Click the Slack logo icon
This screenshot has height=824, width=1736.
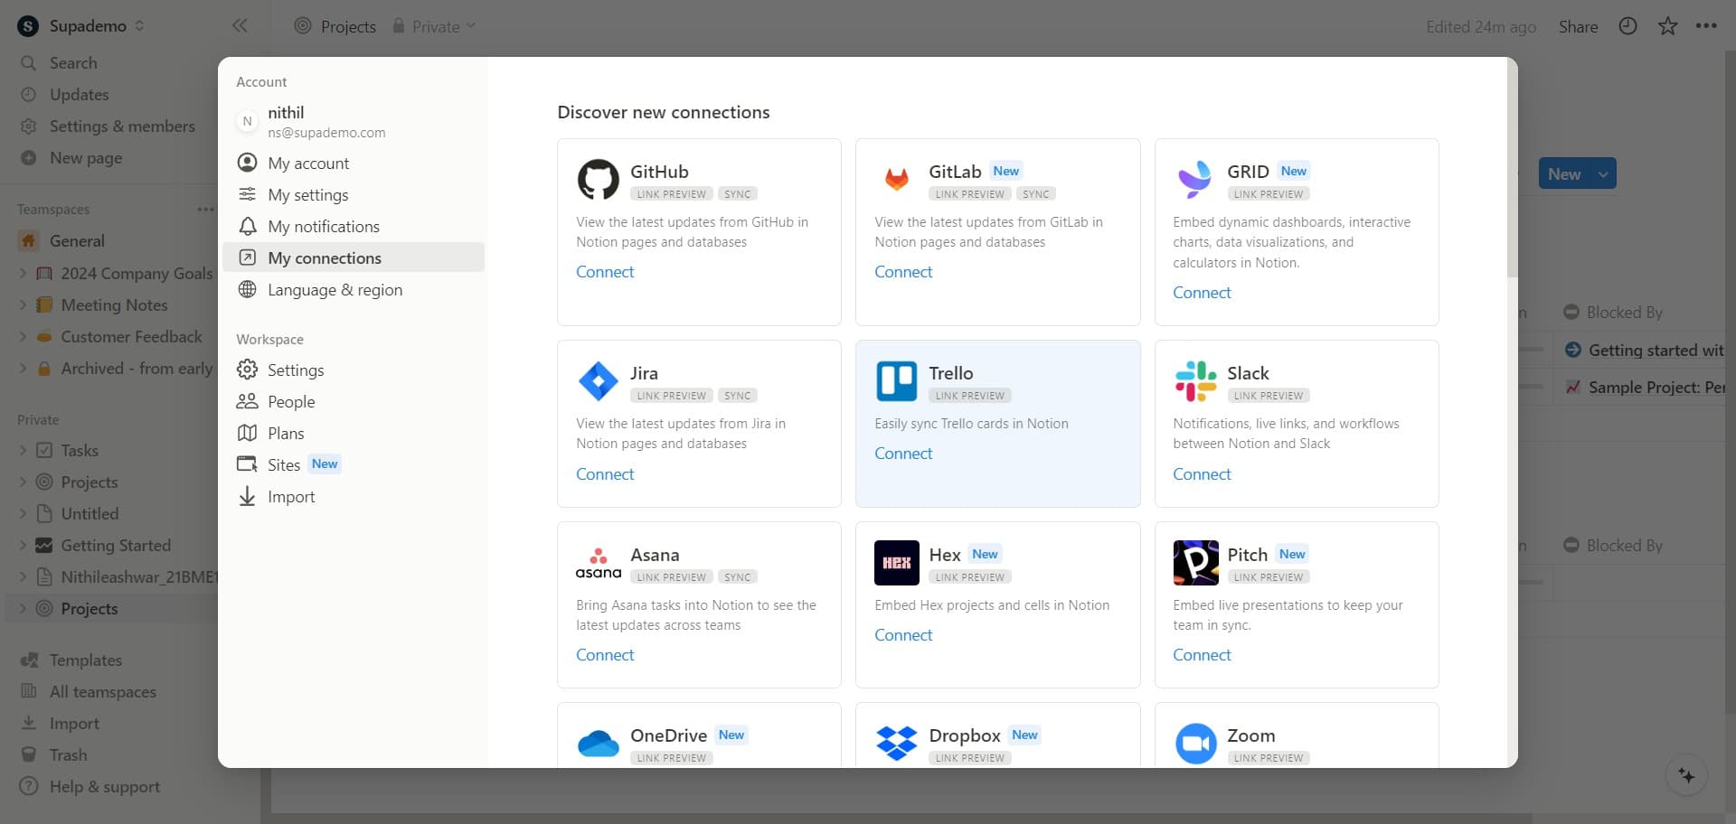[1194, 381]
